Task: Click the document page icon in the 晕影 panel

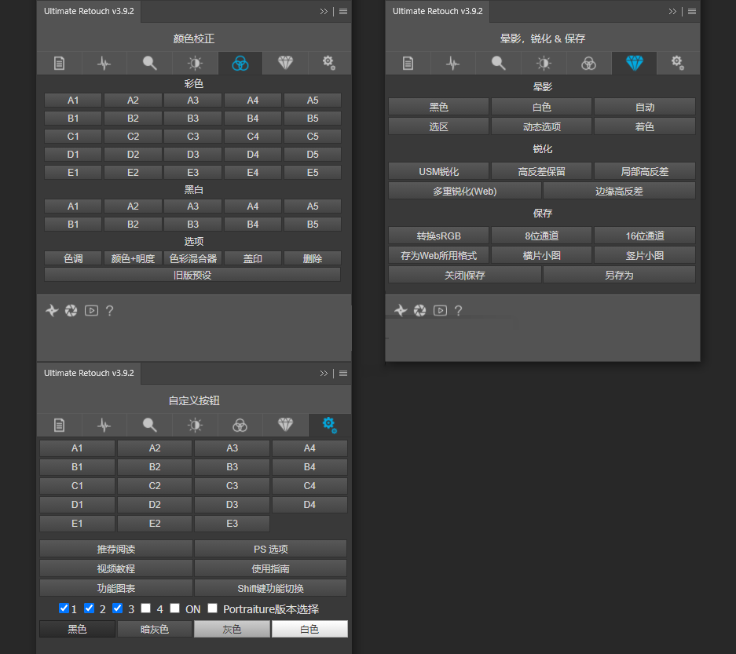Action: click(x=408, y=64)
